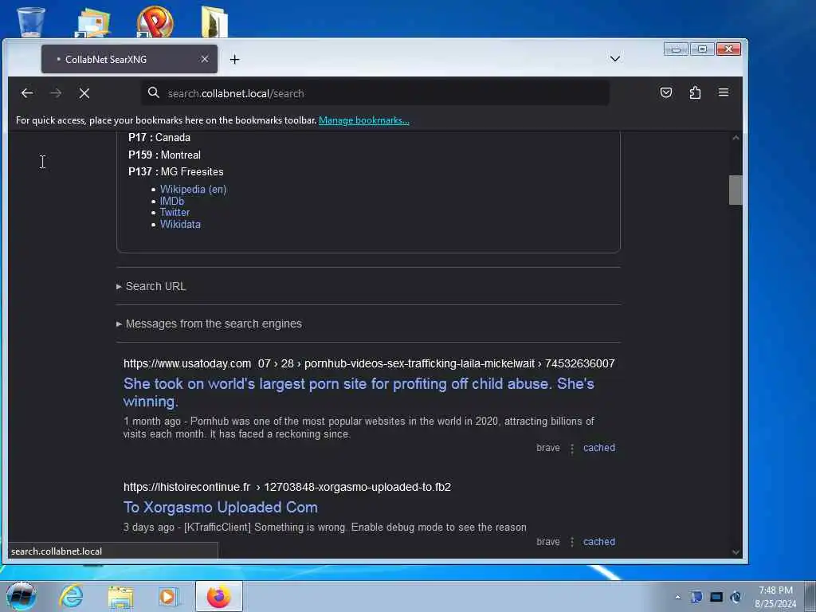Close the CollabNet SearXNG tab

click(x=205, y=59)
